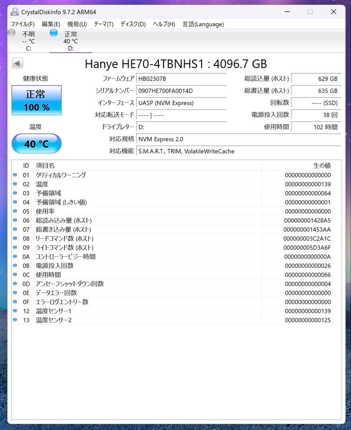Click the 40°C temperature gauge button
Viewport: 351px width, 430px height.
click(x=37, y=144)
